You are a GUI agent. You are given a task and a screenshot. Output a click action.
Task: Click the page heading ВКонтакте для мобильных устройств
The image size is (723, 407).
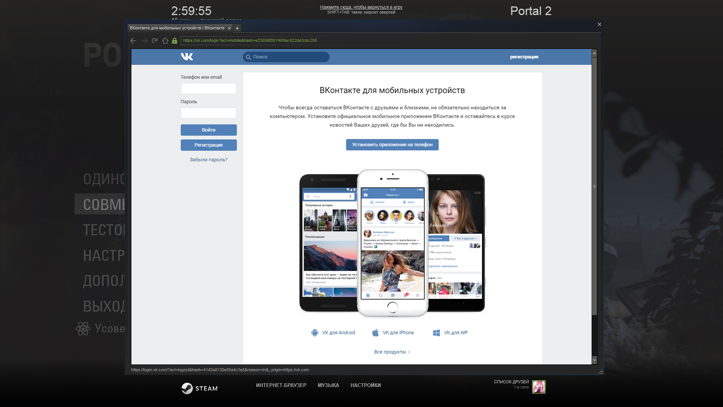click(392, 90)
